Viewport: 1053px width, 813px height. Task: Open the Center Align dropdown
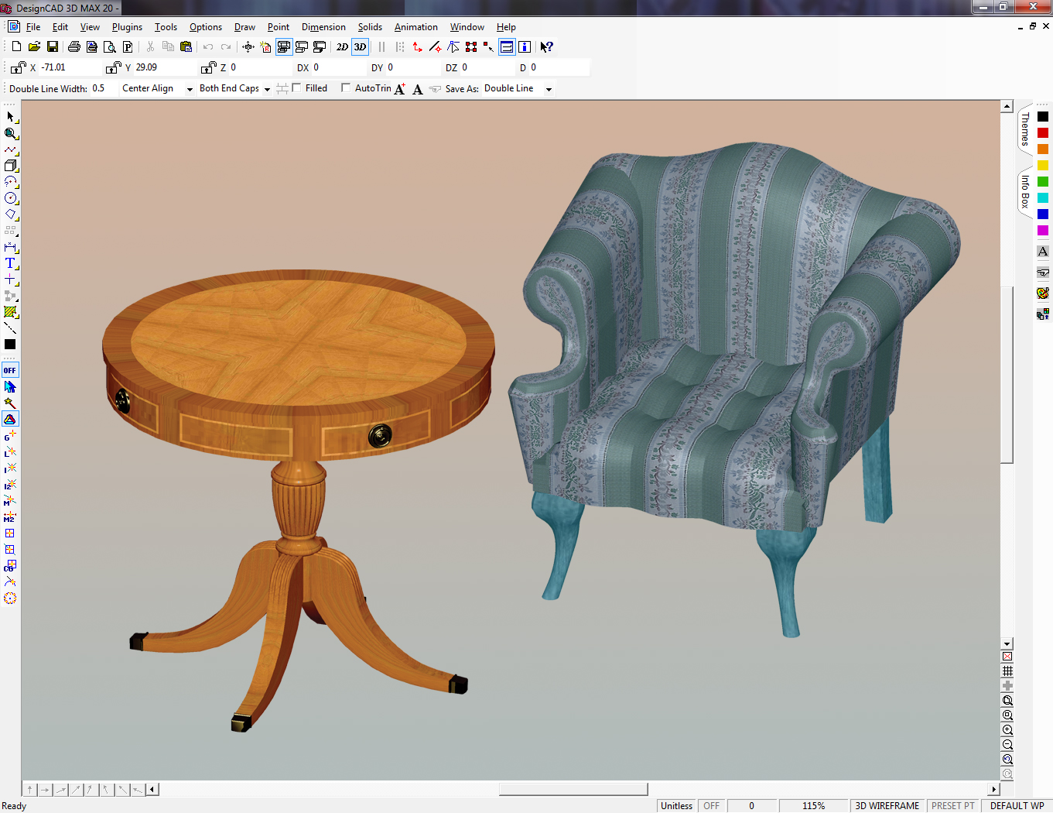pos(190,89)
